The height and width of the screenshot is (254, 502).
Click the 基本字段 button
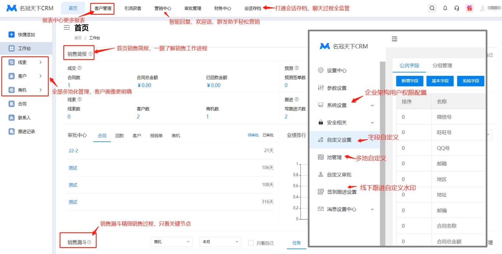click(x=440, y=81)
